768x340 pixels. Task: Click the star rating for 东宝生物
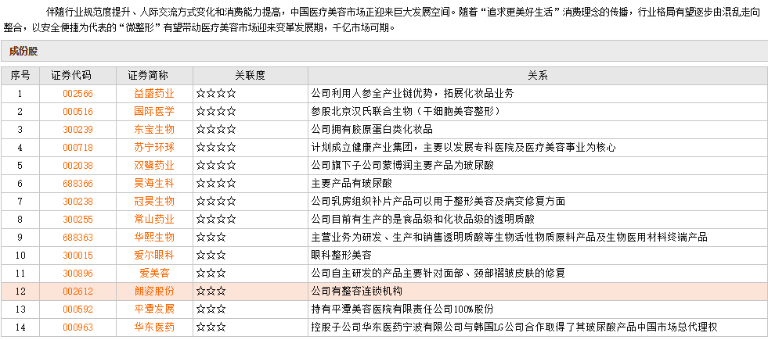pyautogui.click(x=216, y=130)
